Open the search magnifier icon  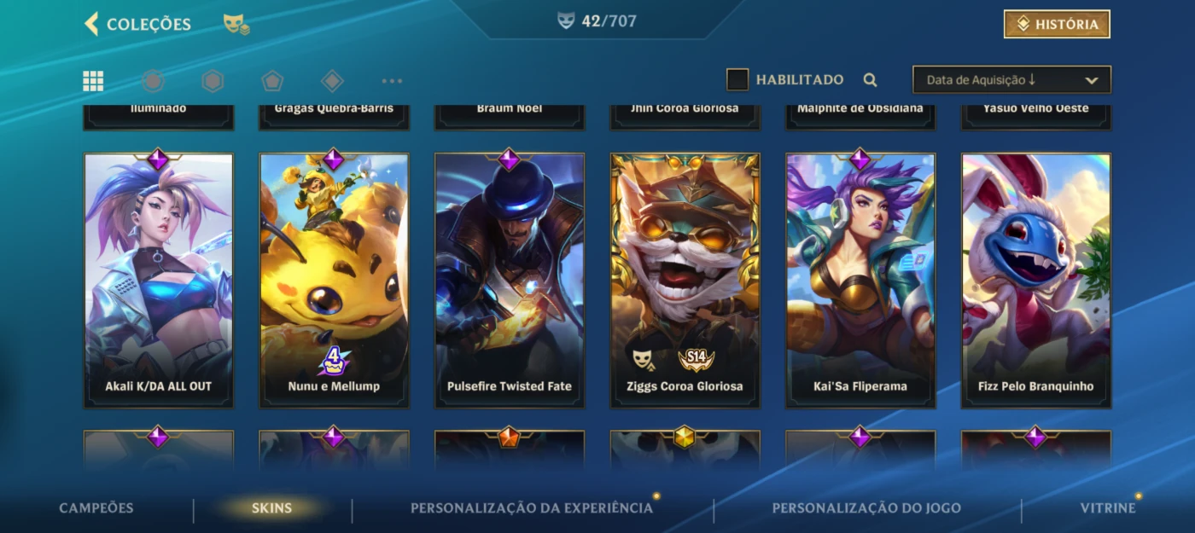(x=870, y=80)
